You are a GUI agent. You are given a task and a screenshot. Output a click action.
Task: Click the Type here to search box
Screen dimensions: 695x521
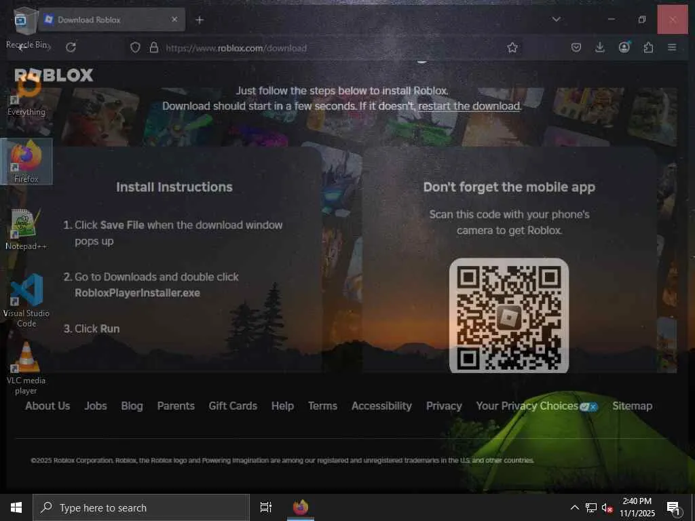click(141, 507)
